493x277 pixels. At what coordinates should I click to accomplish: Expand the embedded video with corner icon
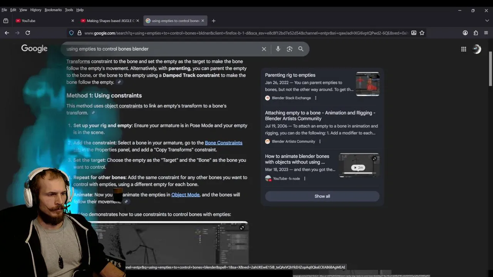[242, 228]
